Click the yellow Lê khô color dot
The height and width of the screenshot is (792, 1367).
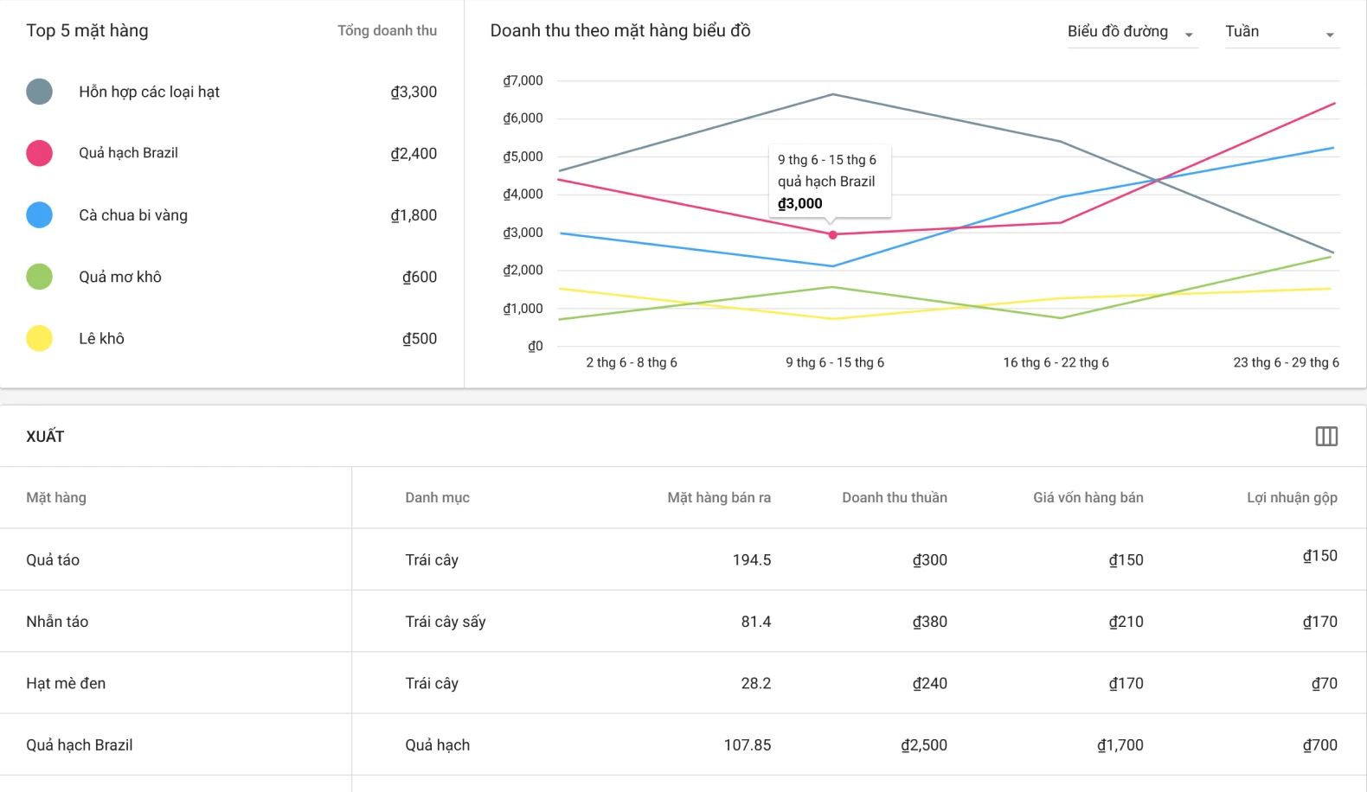(x=39, y=338)
